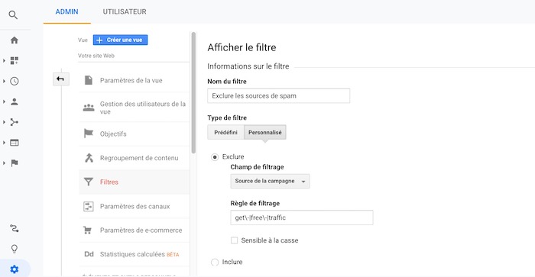Click shopping cart icon for e-commerce settings
Image resolution: width=535 pixels, height=277 pixels.
coord(87,230)
